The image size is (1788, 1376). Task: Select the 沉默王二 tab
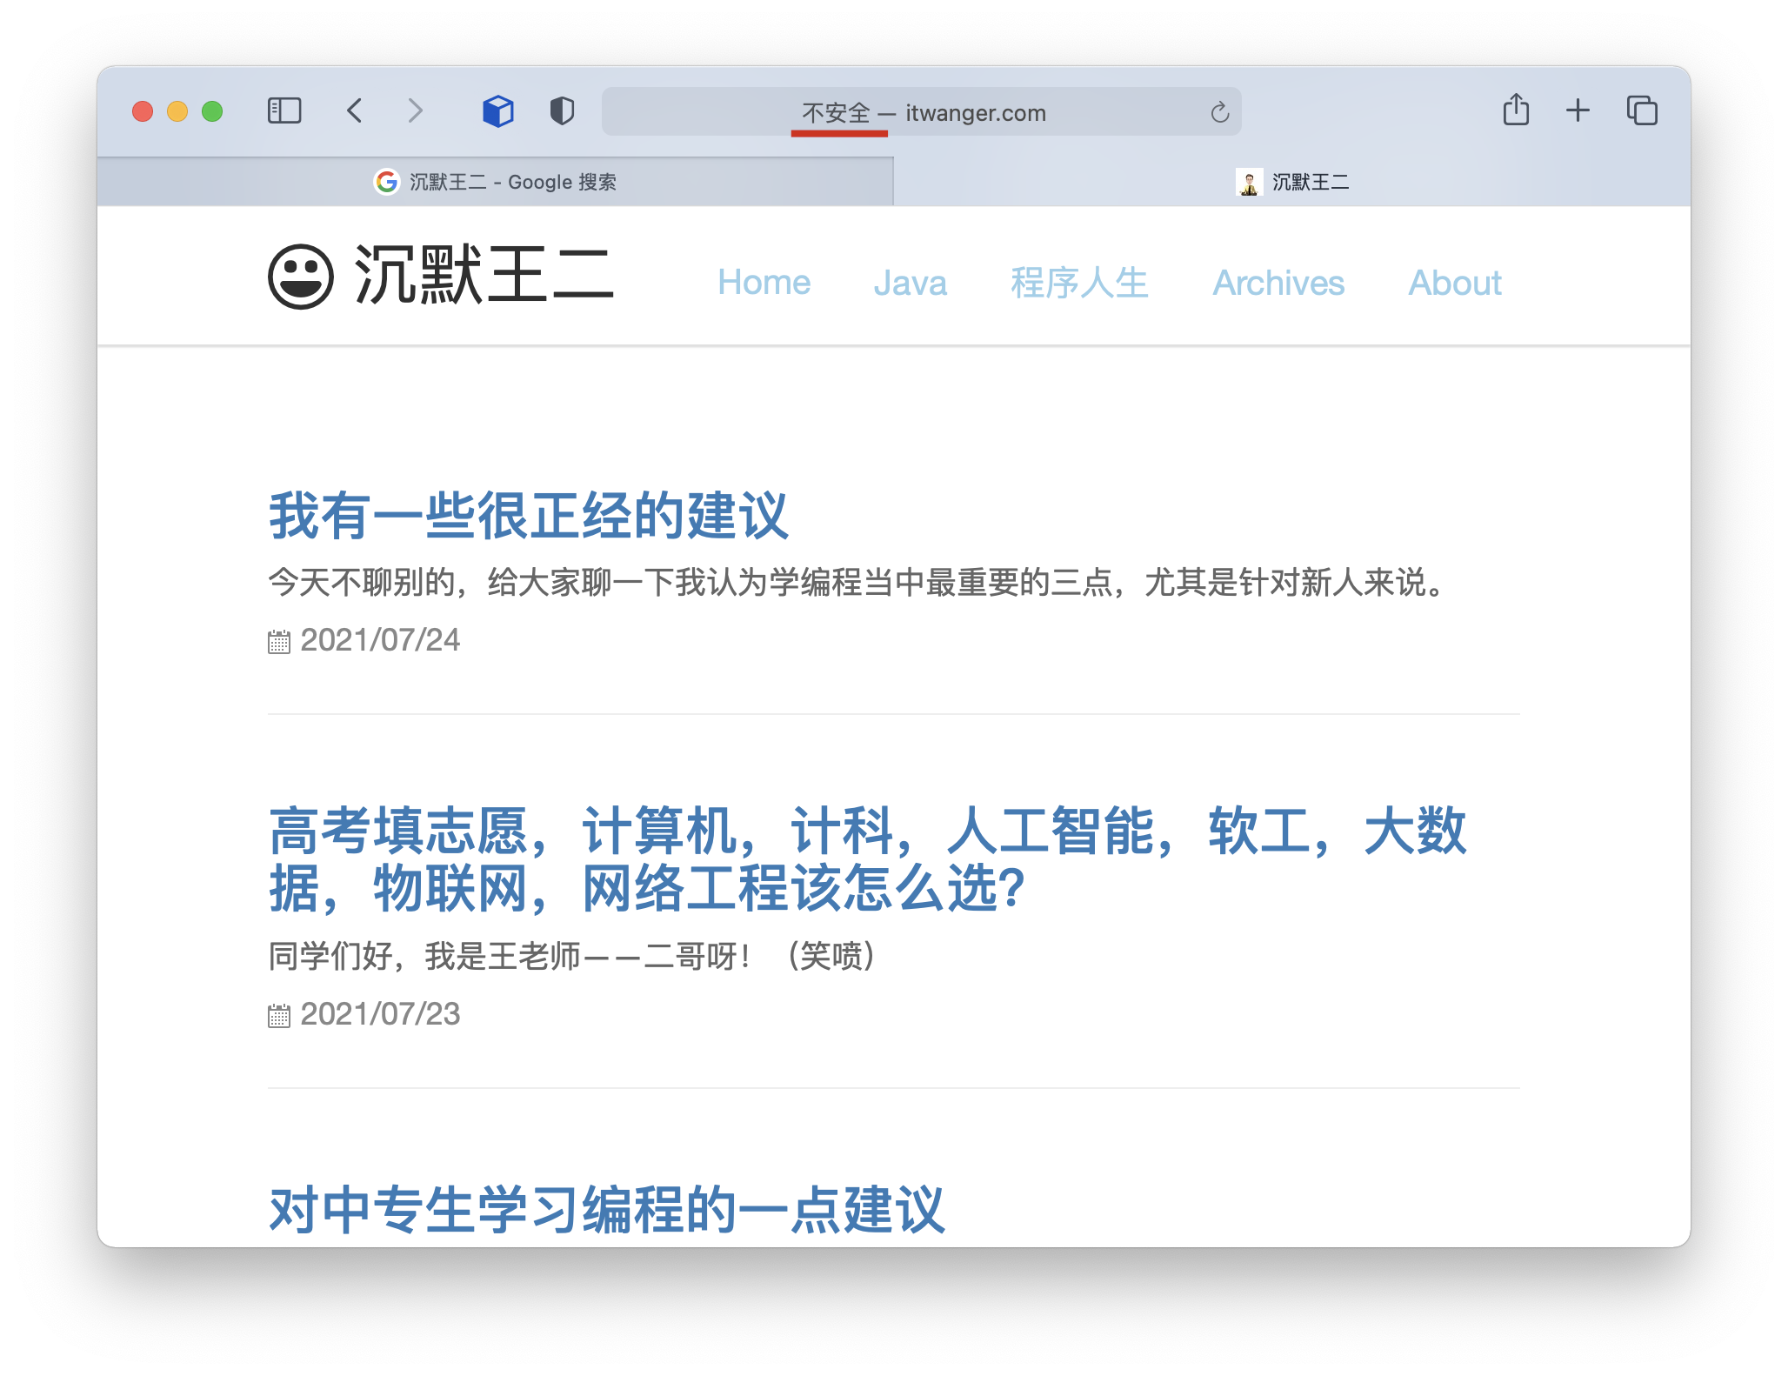pyautogui.click(x=1292, y=182)
